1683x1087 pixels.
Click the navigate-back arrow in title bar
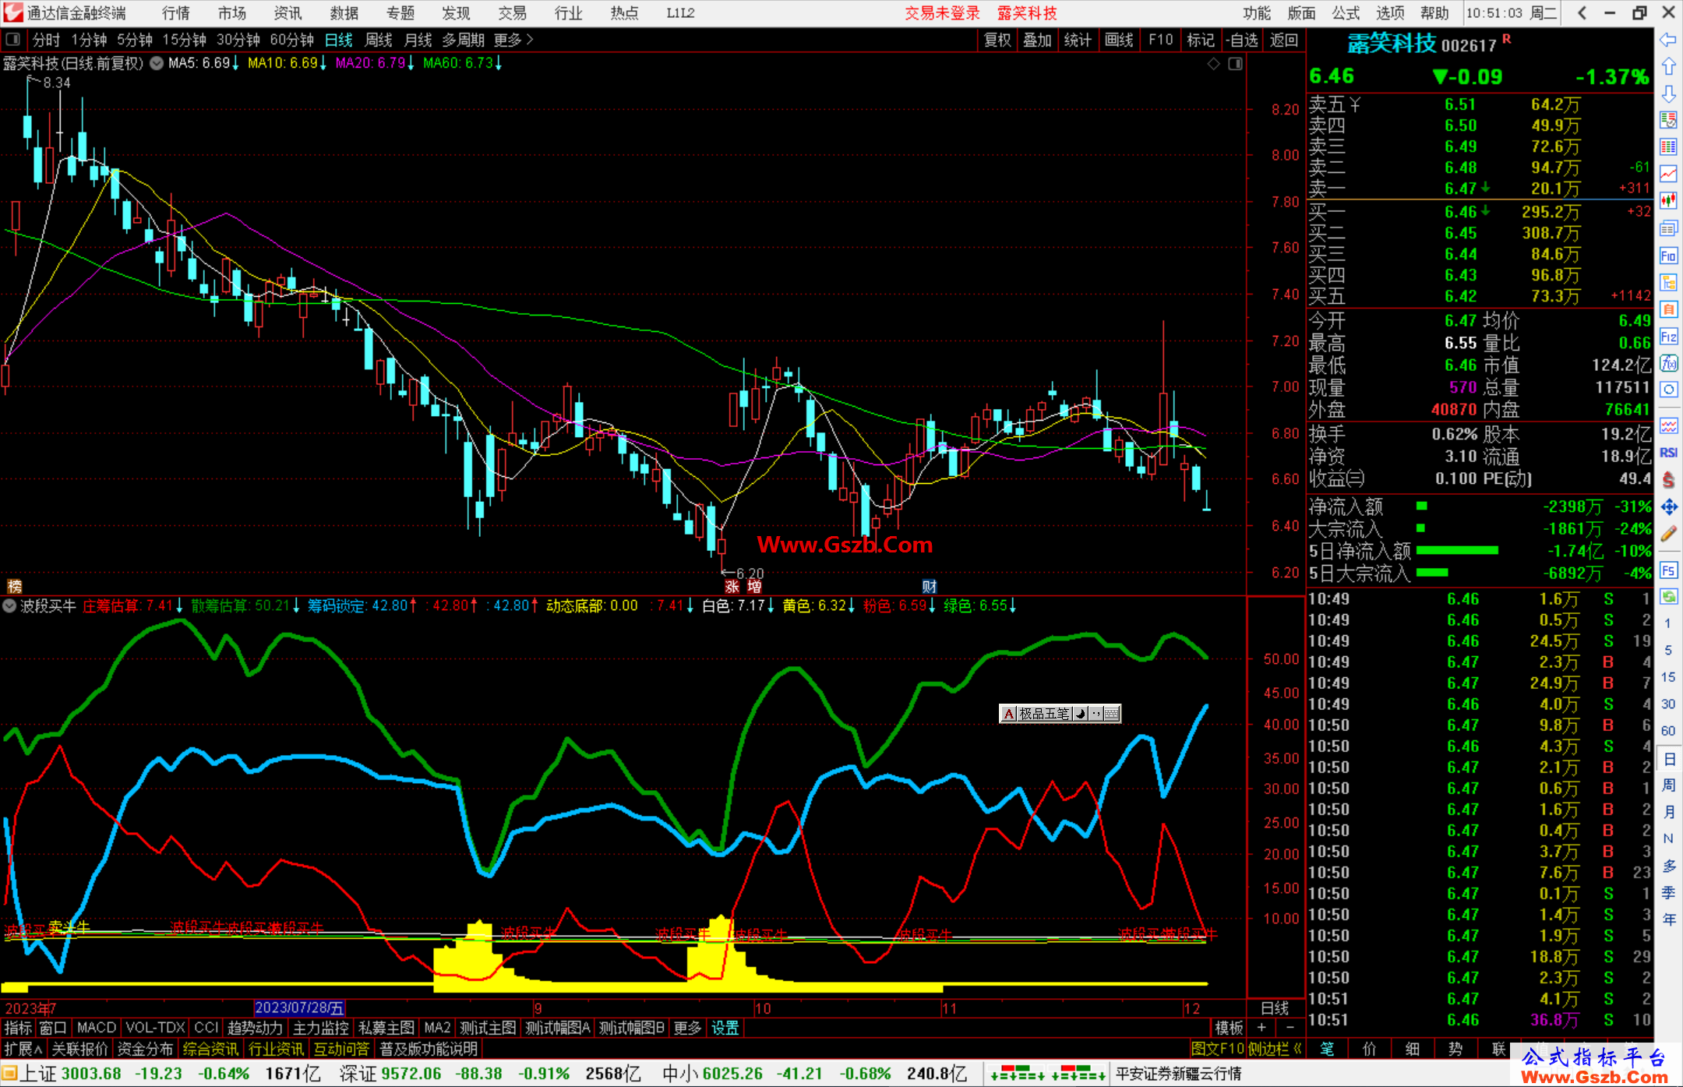tap(1582, 13)
